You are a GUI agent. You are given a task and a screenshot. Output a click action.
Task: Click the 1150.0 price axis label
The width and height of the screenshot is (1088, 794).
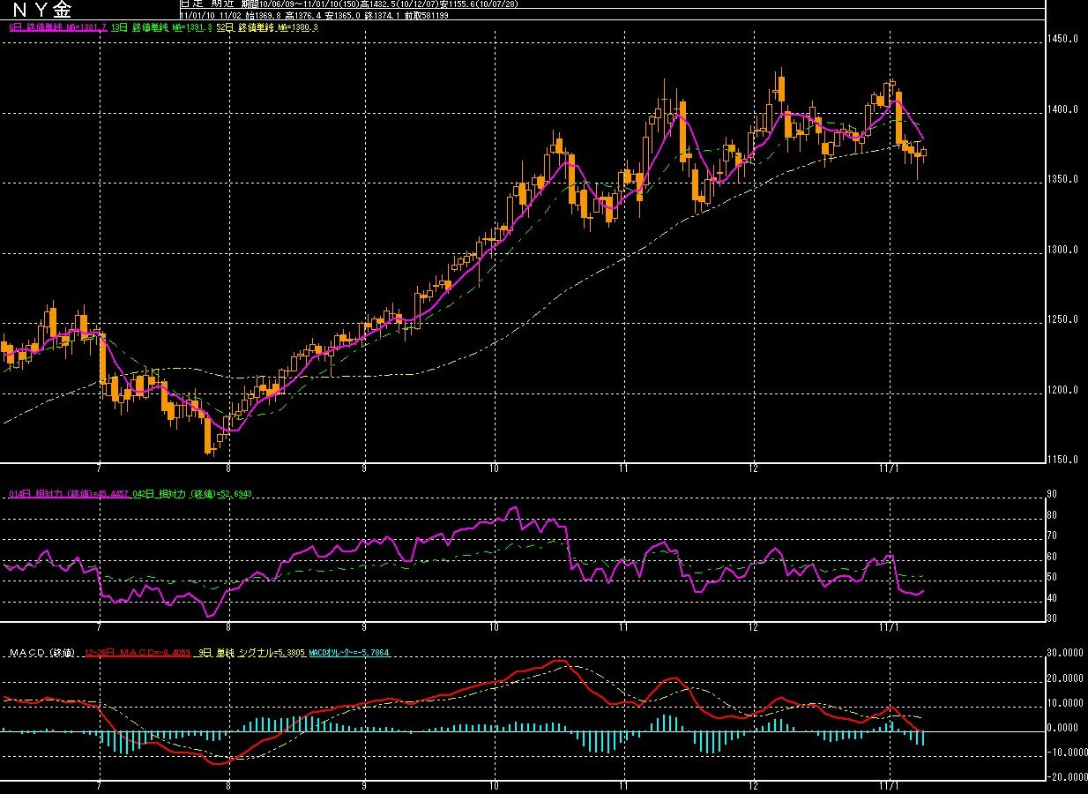coord(1064,460)
